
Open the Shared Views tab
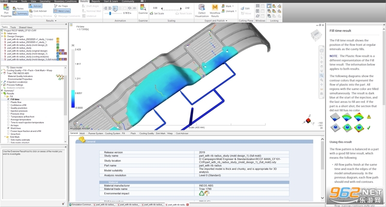pyautogui.click(x=25, y=27)
